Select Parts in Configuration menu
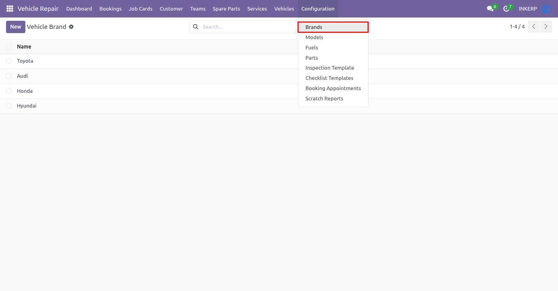 [333, 58]
